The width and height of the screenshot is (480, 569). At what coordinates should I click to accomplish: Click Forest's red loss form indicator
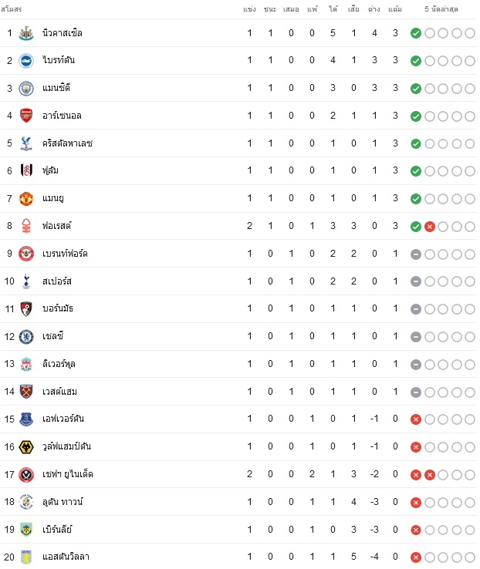[x=430, y=227]
